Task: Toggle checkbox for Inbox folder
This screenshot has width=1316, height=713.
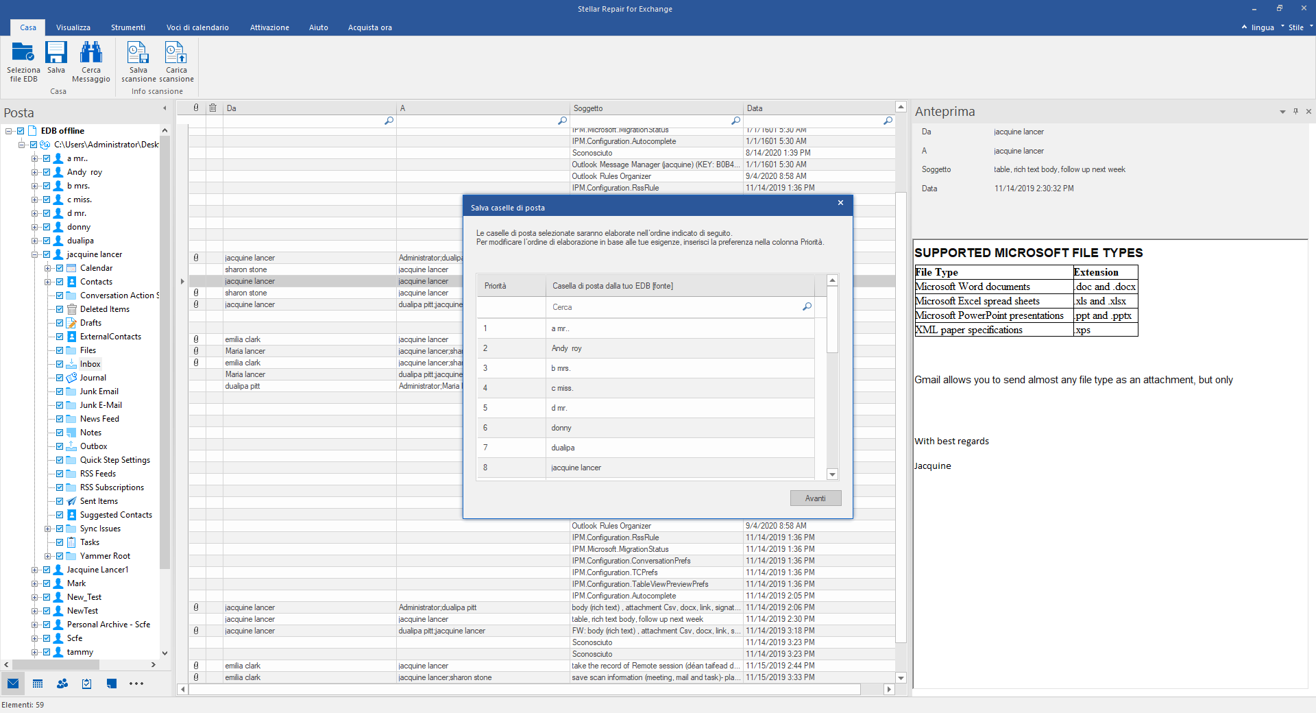Action: pyautogui.click(x=60, y=364)
